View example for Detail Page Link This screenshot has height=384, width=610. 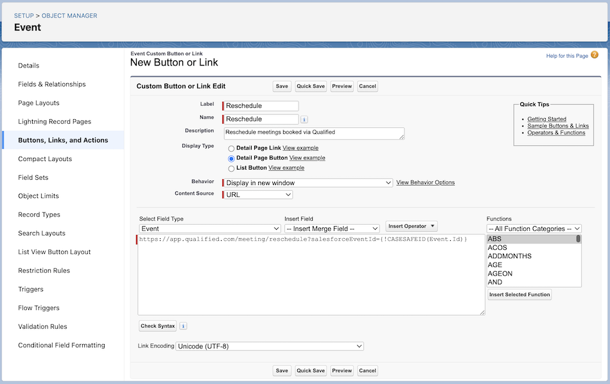click(x=301, y=148)
